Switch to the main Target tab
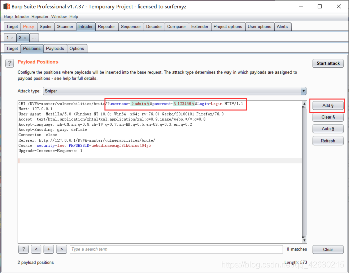The width and height of the screenshot is (349, 274). click(12, 27)
